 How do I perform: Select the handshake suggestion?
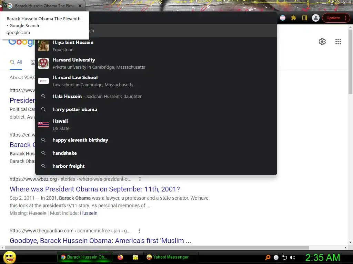pos(156,153)
